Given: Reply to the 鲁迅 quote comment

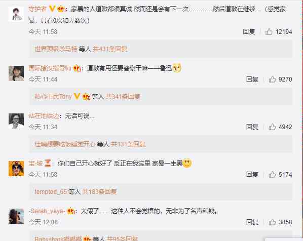Looking at the screenshot, I should pyautogui.click(x=252, y=79).
